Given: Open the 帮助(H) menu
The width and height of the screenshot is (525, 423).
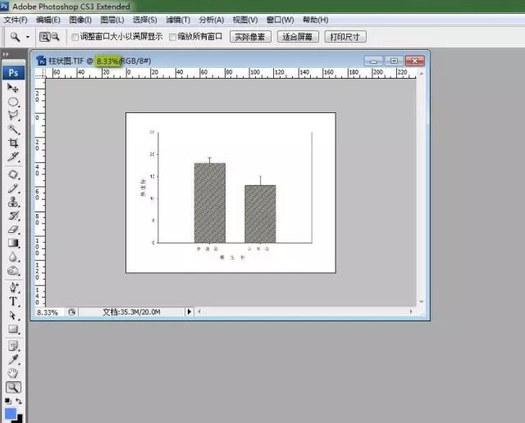Looking at the screenshot, I should coord(315,20).
